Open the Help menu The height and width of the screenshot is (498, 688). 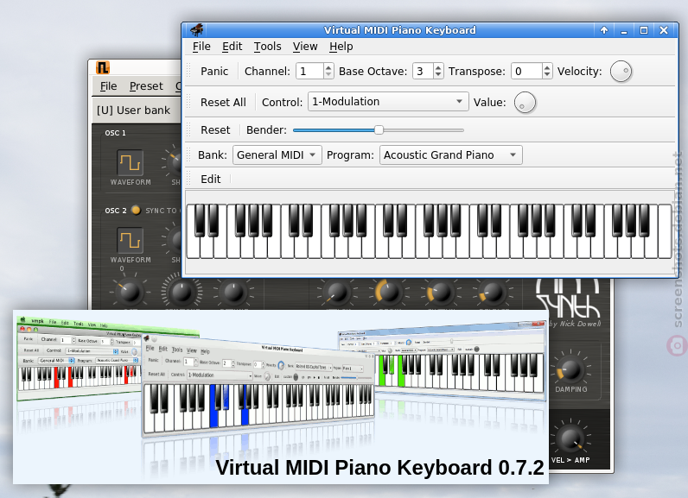tap(341, 47)
